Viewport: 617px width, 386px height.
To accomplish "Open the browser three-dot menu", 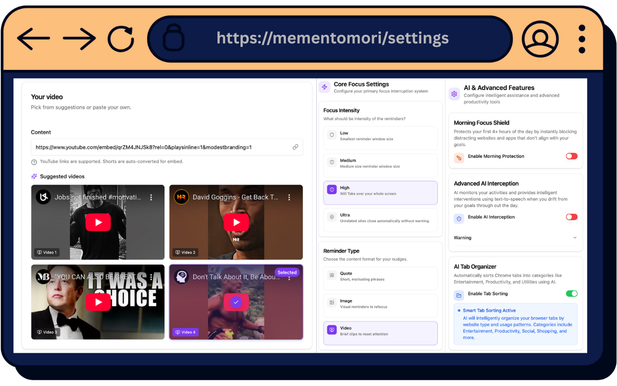I will point(582,39).
